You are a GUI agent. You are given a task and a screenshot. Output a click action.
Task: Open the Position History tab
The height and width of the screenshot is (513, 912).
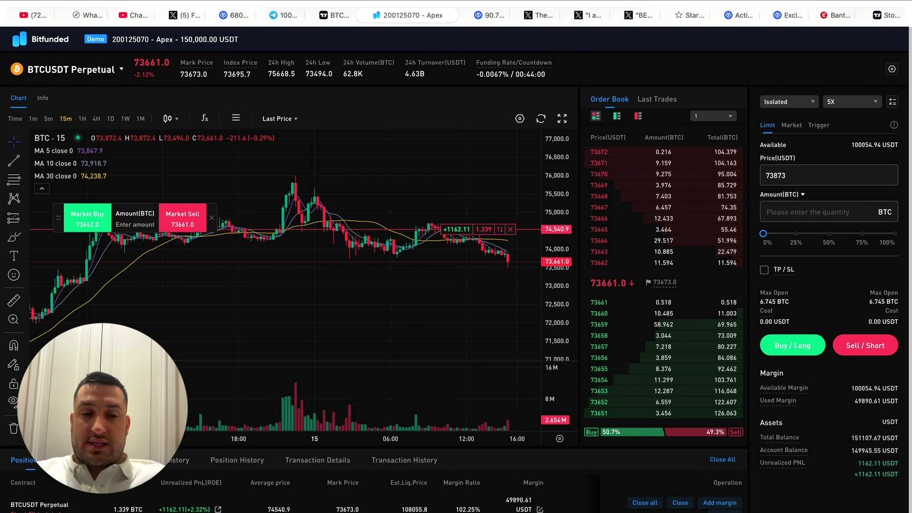click(237, 460)
